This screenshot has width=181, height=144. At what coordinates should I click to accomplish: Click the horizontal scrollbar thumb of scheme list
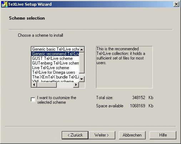(47, 85)
